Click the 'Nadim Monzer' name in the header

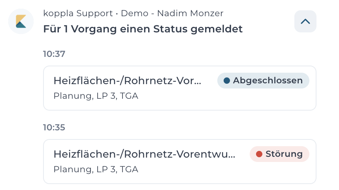point(190,13)
